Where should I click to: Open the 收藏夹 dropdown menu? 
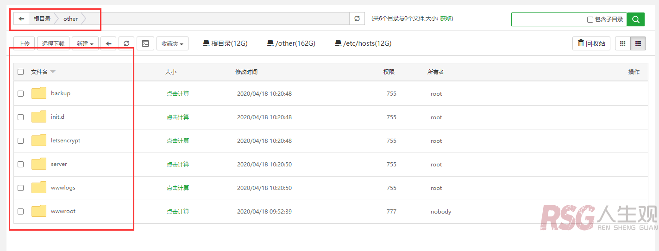coord(172,43)
